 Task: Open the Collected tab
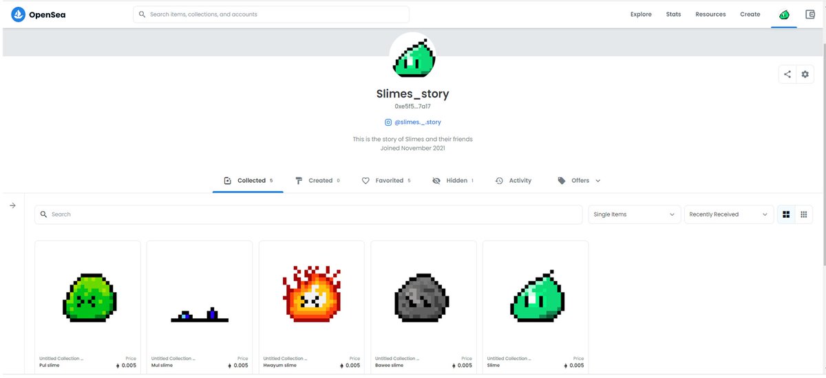[248, 181]
